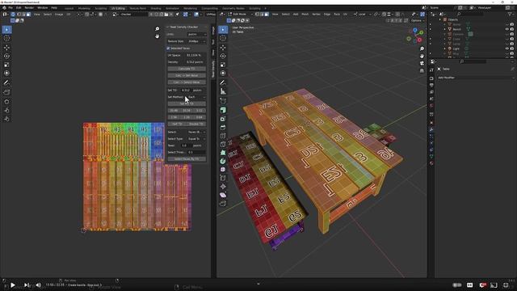Open the Render menu
This screenshot has width=517, height=291.
(x=29, y=7)
